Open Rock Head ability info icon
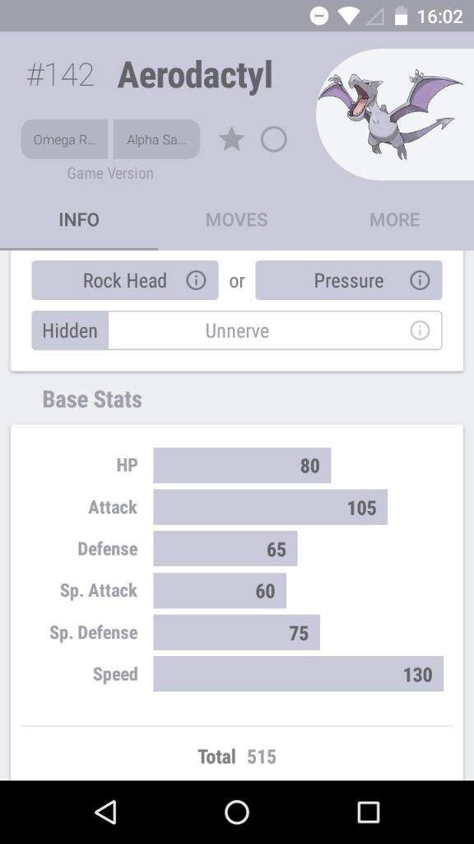This screenshot has width=474, height=844. [x=196, y=280]
